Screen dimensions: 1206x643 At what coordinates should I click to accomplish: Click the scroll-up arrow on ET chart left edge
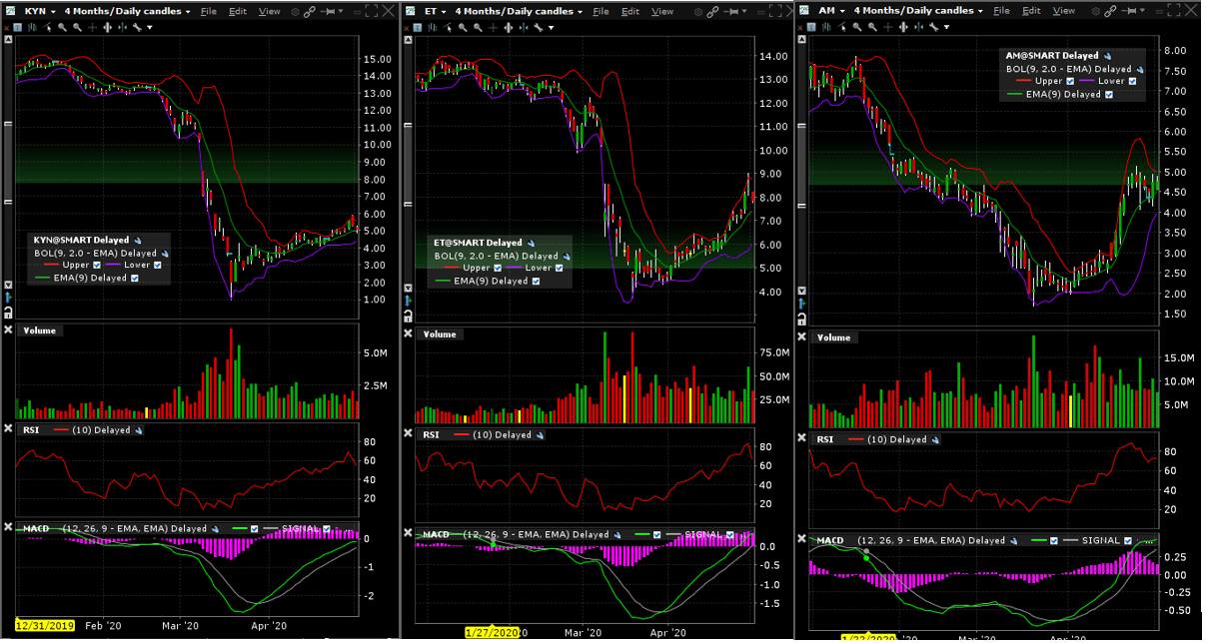[408, 39]
